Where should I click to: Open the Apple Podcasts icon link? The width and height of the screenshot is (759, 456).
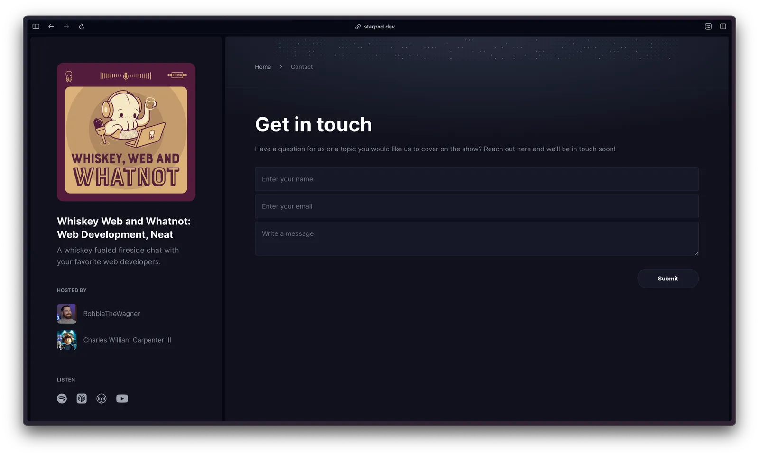click(82, 399)
